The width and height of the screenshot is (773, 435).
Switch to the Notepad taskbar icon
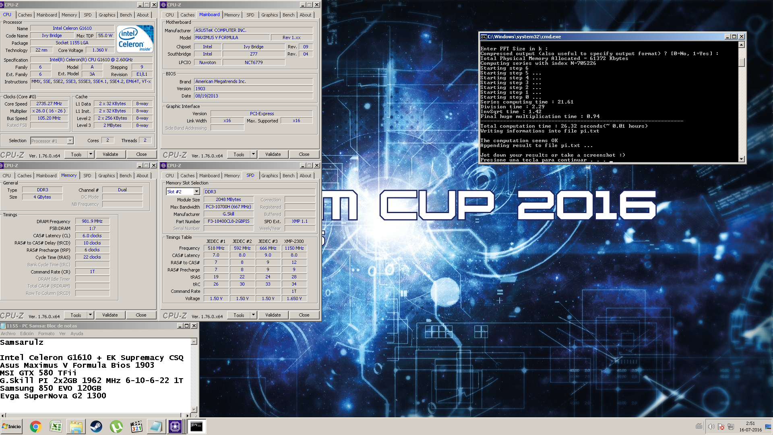[156, 427]
